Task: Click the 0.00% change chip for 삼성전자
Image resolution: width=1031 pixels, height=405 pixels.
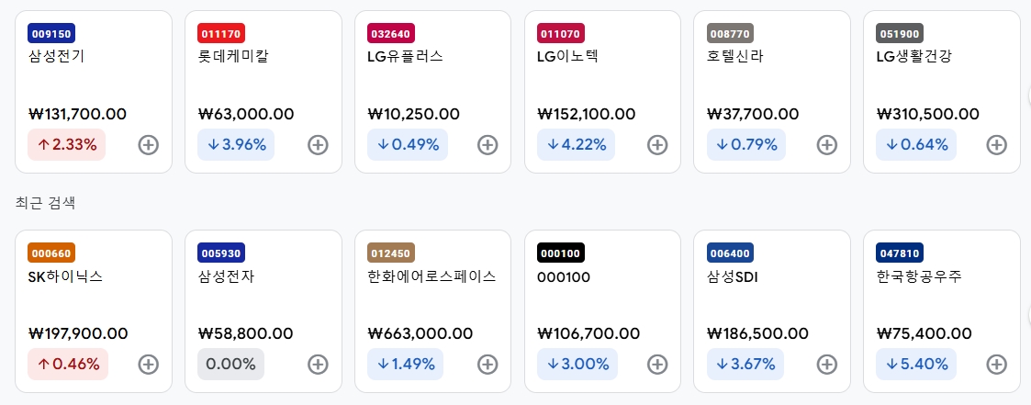Action: pyautogui.click(x=230, y=365)
